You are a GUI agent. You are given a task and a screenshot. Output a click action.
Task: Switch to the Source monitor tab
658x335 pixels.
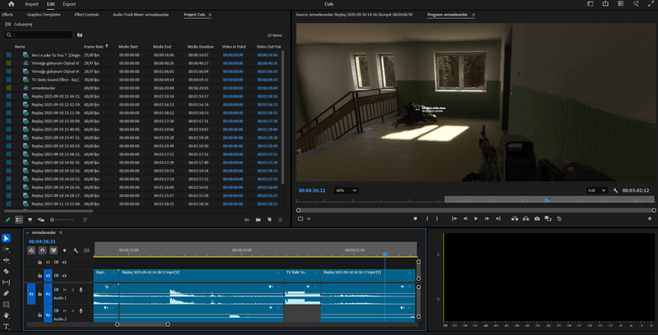(354, 15)
